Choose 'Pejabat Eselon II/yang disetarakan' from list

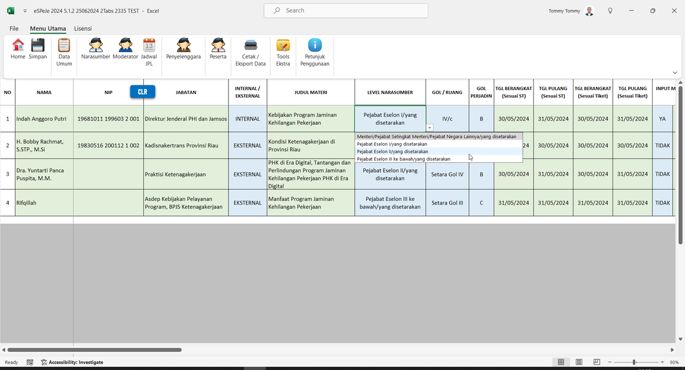click(x=392, y=152)
